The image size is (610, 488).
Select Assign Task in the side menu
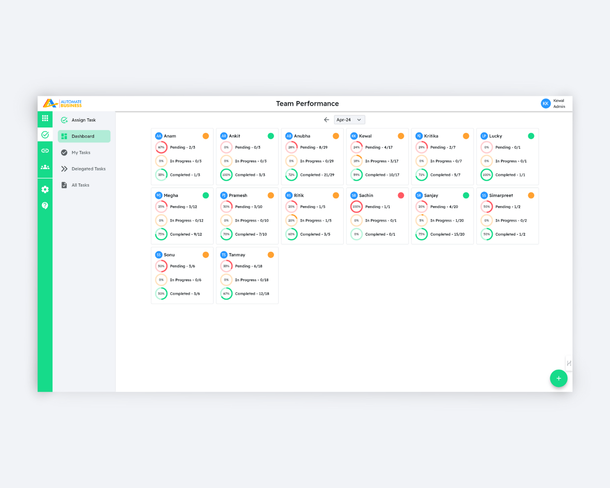coord(84,120)
